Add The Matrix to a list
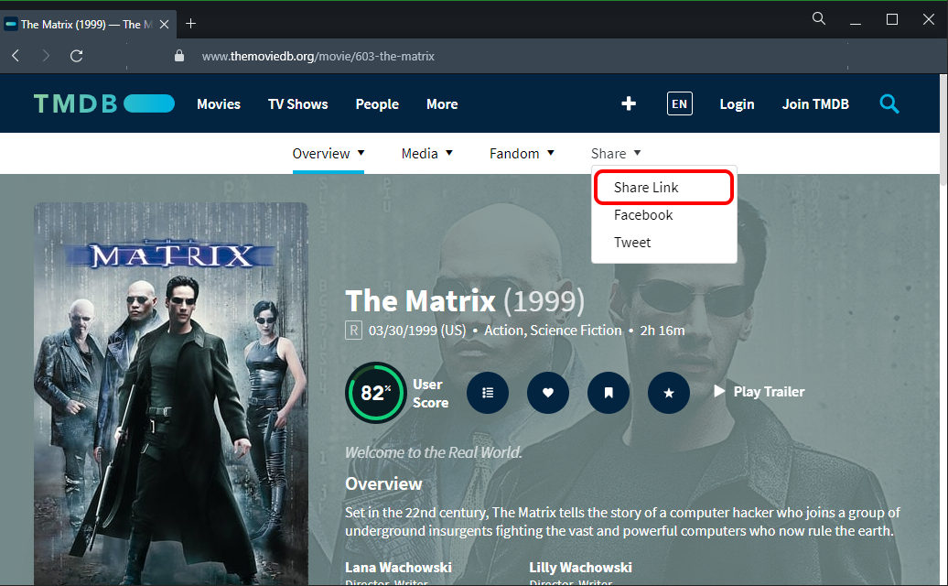 pyautogui.click(x=488, y=393)
